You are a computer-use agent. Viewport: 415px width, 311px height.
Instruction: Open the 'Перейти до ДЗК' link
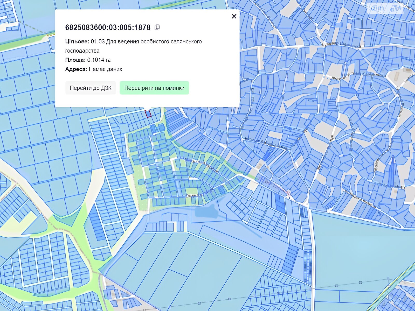click(x=91, y=88)
